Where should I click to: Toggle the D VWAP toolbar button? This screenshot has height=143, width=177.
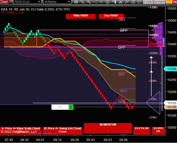(x=148, y=2)
